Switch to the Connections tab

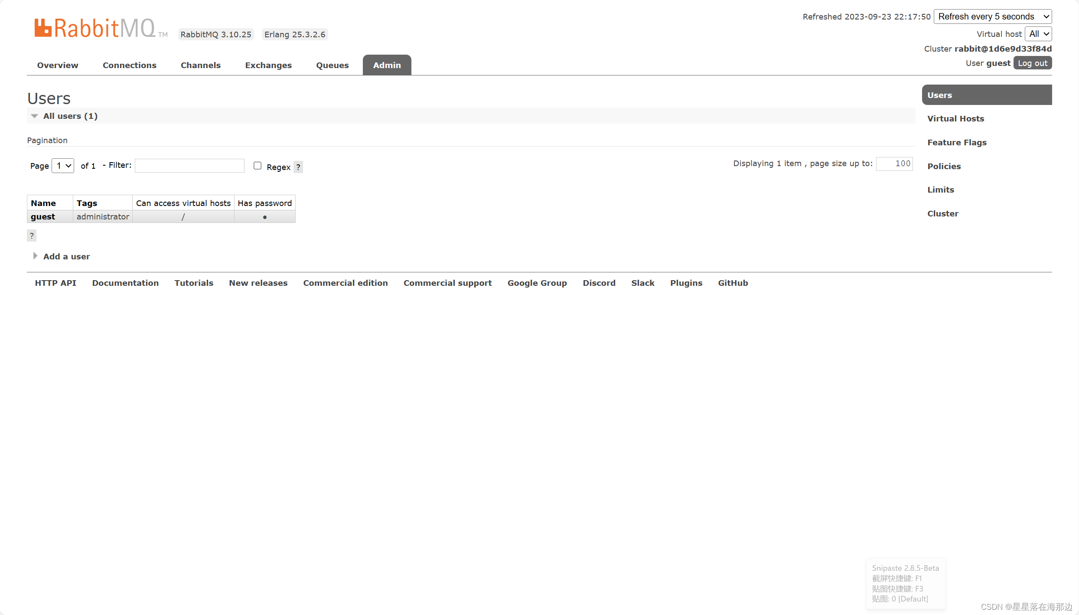tap(130, 65)
